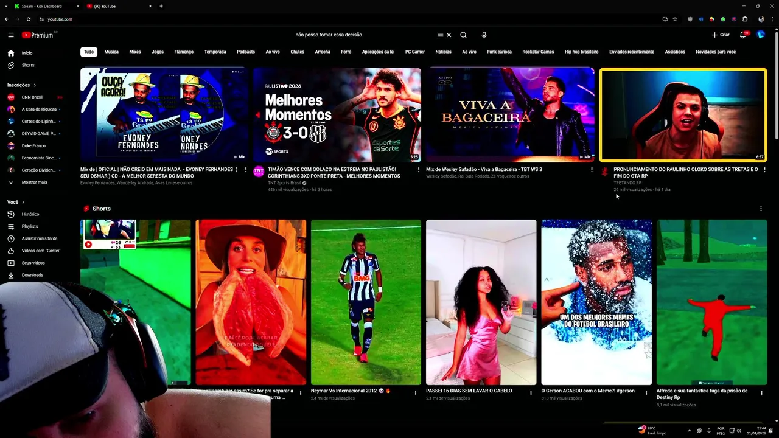Open the PASSEI 16 DIAS SEM LAVAR short
This screenshot has width=779, height=438.
[481, 302]
